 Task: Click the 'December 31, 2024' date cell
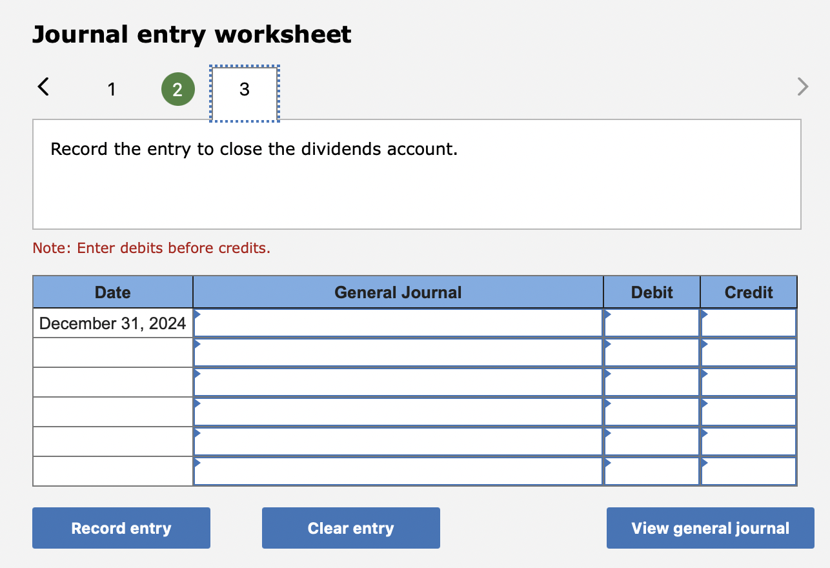pyautogui.click(x=113, y=323)
